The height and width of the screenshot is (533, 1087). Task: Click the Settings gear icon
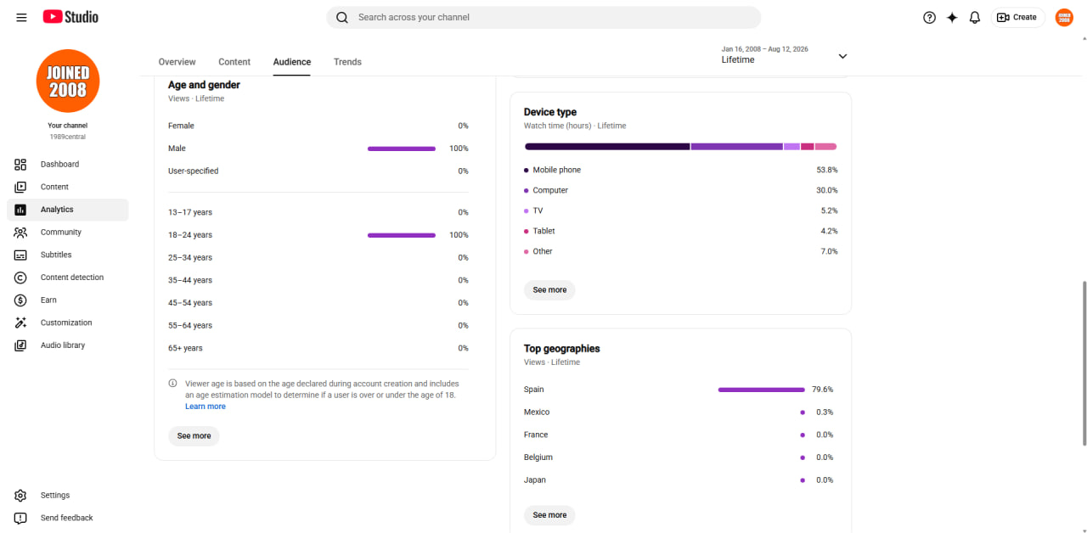(20, 495)
